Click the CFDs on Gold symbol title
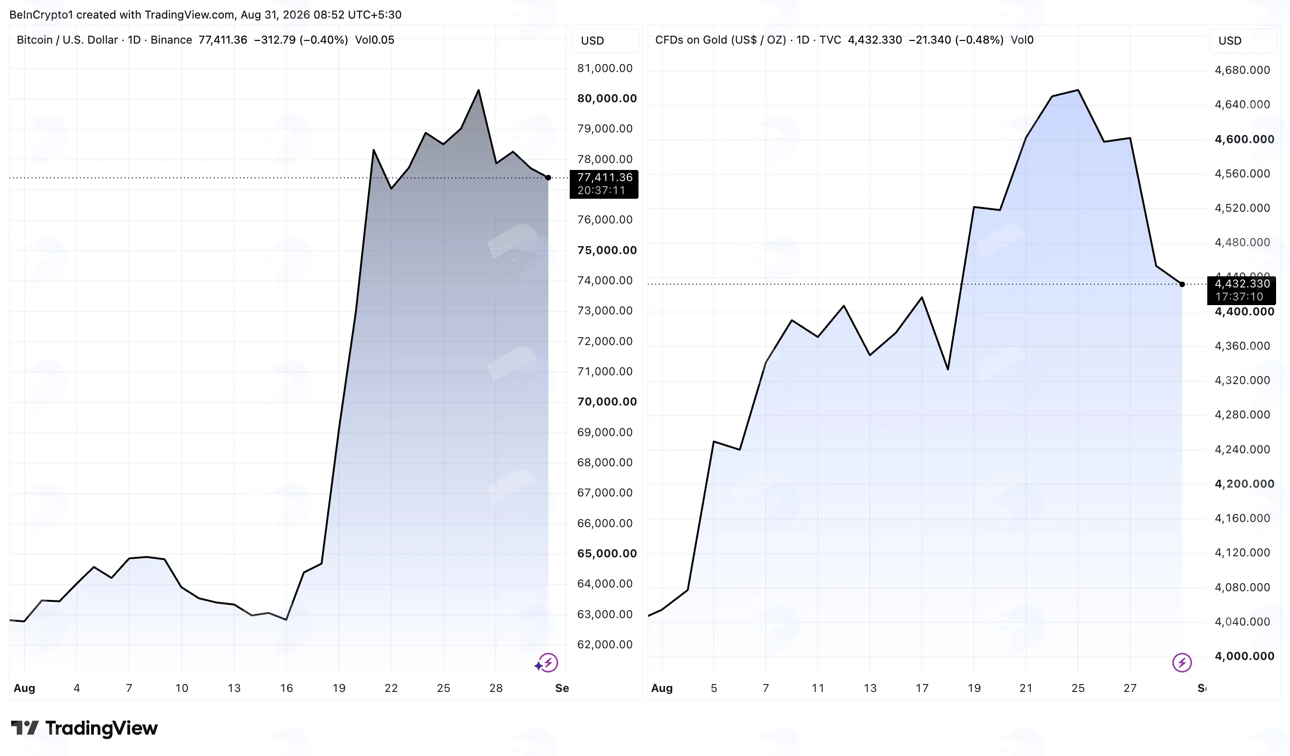 coord(720,40)
